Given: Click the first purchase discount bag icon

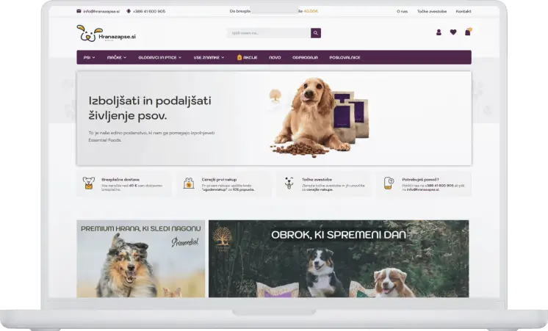Looking at the screenshot, I should point(189,183).
